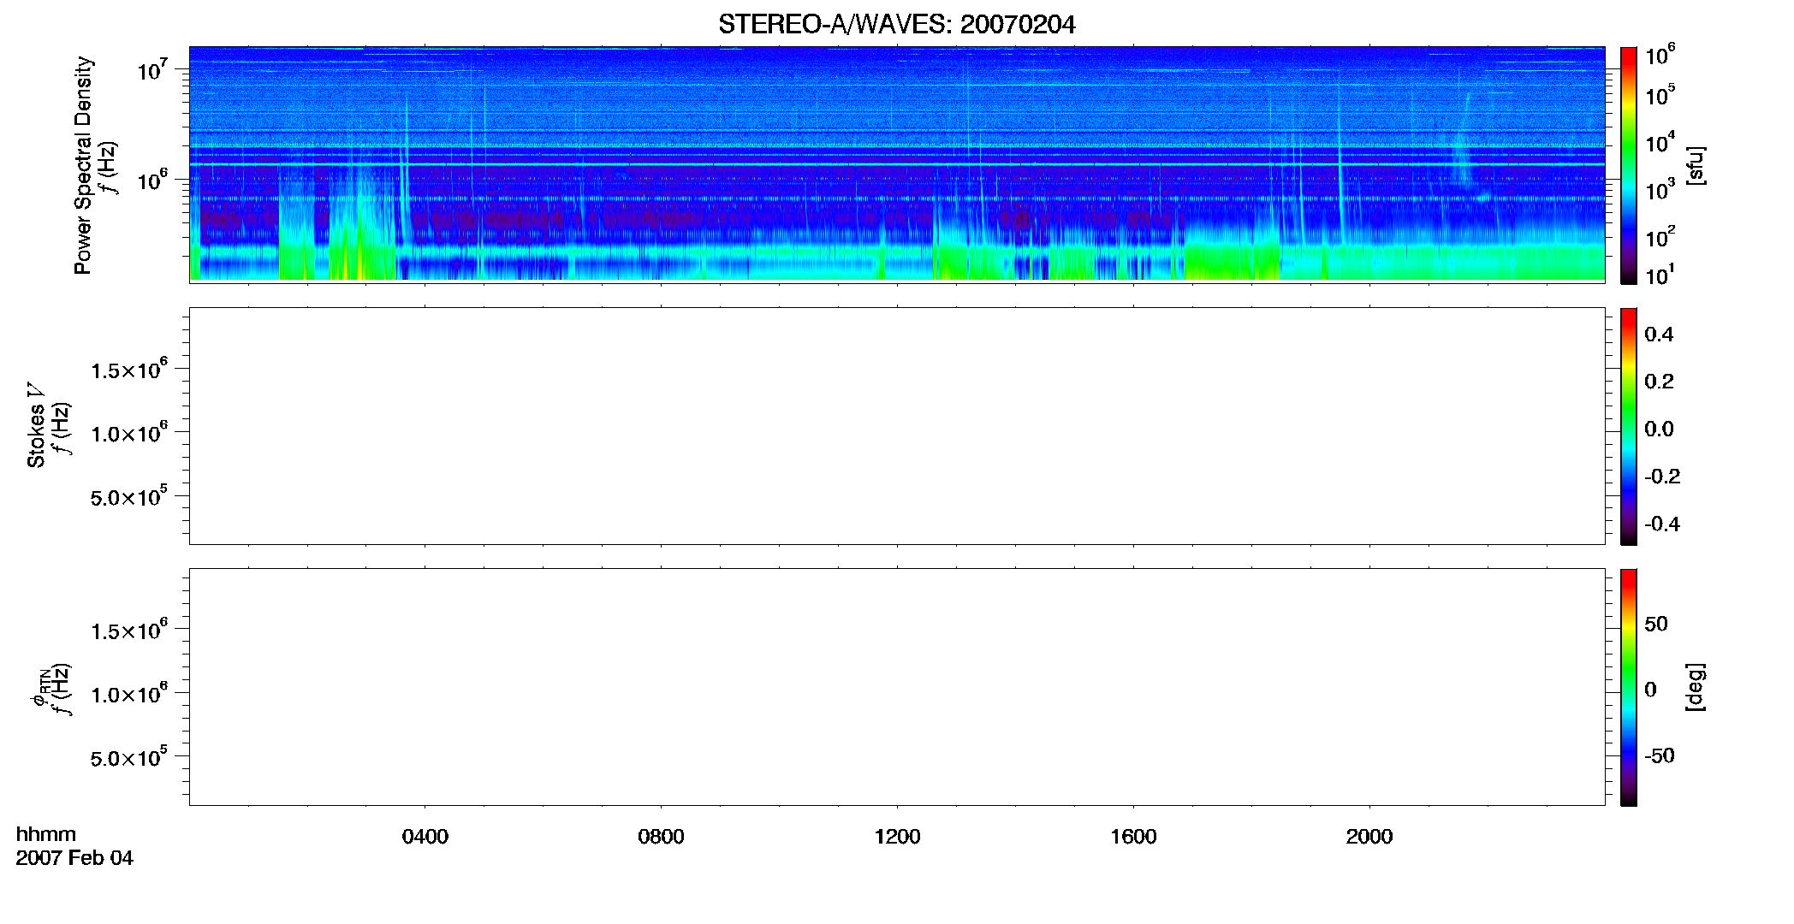Click the 5.0×10^5 tick of Stokes V panel
This screenshot has width=1794, height=924.
[x=129, y=495]
